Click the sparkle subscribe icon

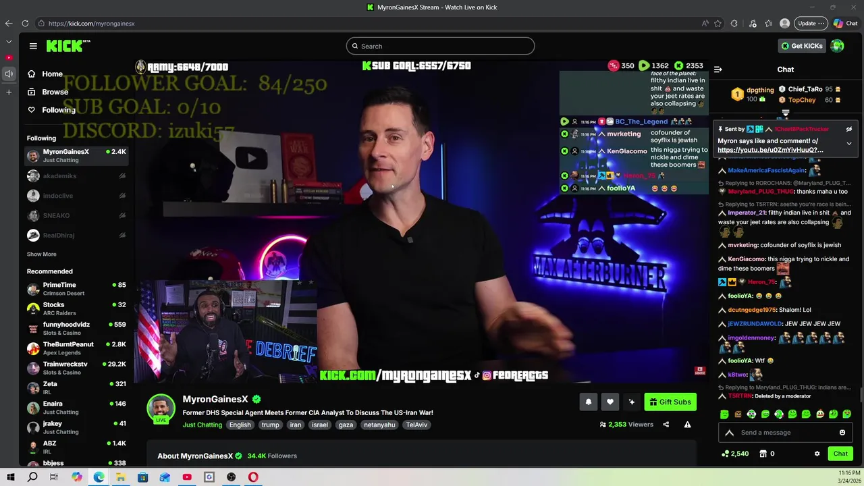coord(631,402)
